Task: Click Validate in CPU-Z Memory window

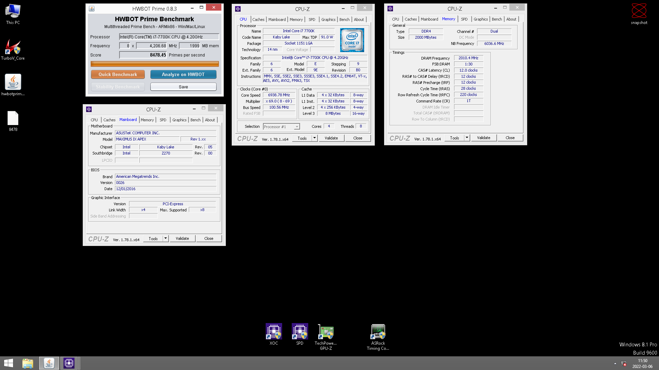Action: 484,138
